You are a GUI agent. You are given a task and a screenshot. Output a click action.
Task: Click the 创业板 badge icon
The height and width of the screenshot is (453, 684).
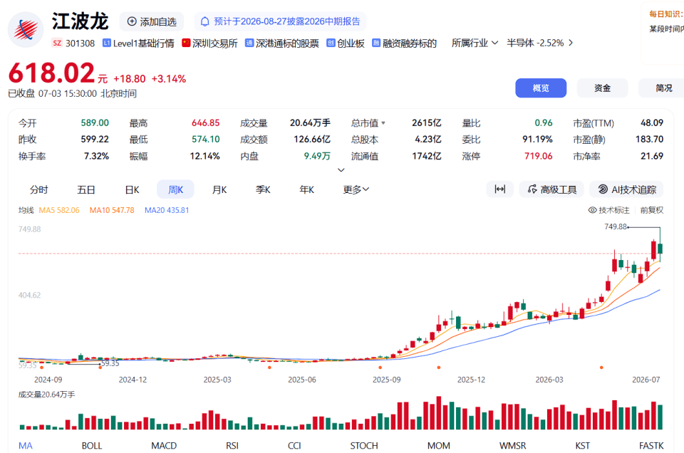331,43
